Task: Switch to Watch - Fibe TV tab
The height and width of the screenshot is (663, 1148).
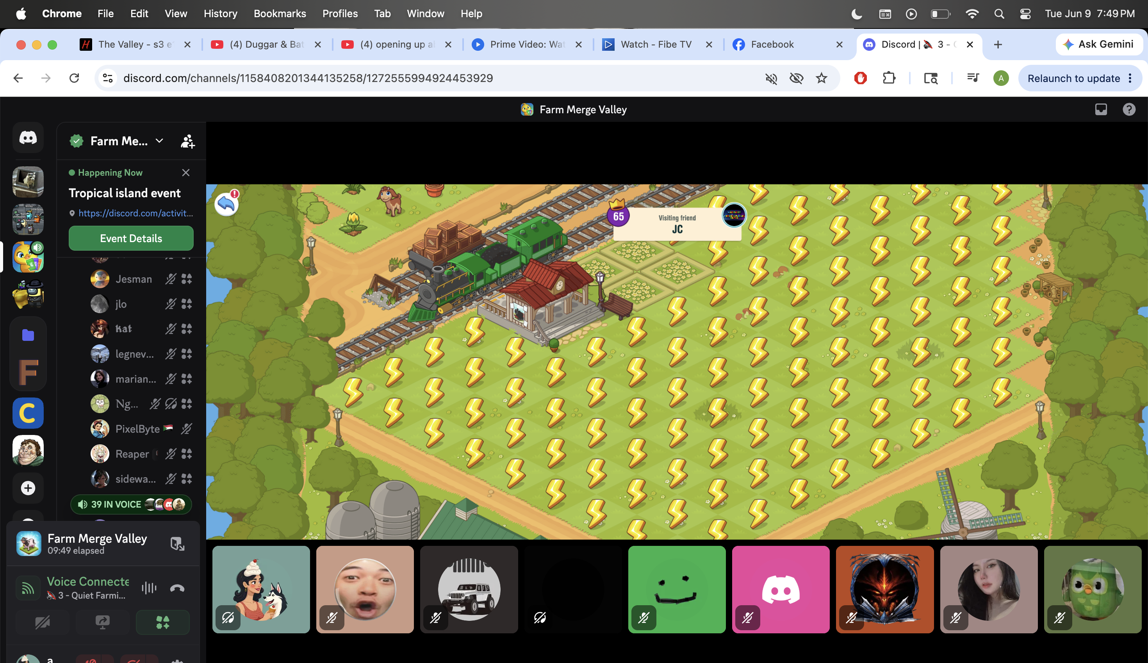Action: (657, 44)
